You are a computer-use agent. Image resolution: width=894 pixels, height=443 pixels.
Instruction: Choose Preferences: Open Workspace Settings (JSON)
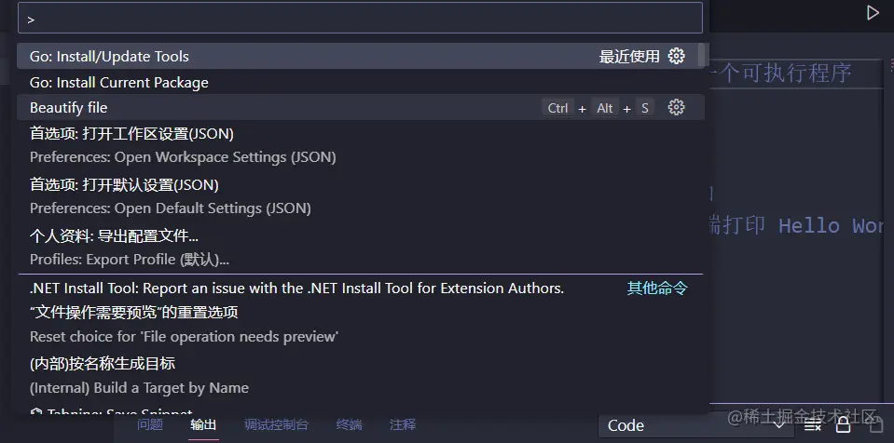pos(361,146)
